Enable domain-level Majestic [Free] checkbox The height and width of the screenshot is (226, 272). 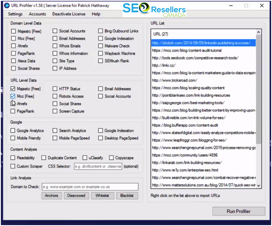(x=13, y=31)
